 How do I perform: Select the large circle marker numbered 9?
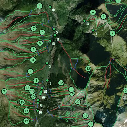4,91
